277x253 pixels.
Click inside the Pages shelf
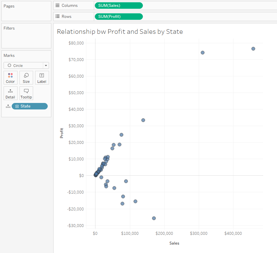tap(26, 15)
